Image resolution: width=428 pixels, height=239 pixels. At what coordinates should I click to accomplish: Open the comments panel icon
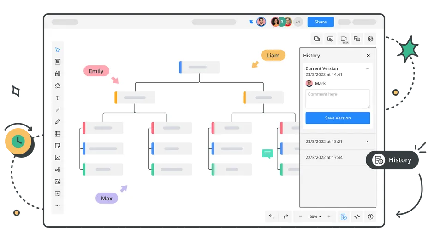point(330,39)
